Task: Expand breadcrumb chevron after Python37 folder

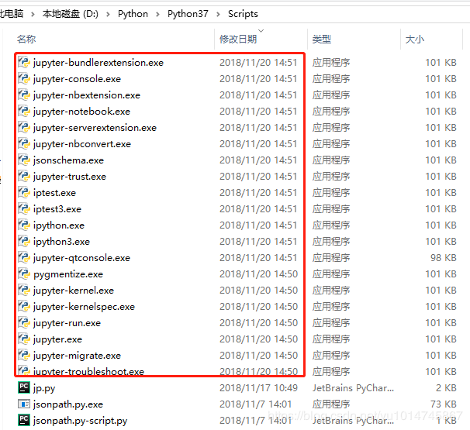Action: (x=218, y=14)
